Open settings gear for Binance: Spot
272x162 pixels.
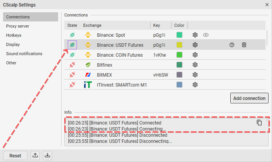[195, 35]
